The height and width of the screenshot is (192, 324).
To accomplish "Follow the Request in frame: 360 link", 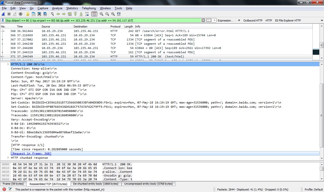I will 31,153.
